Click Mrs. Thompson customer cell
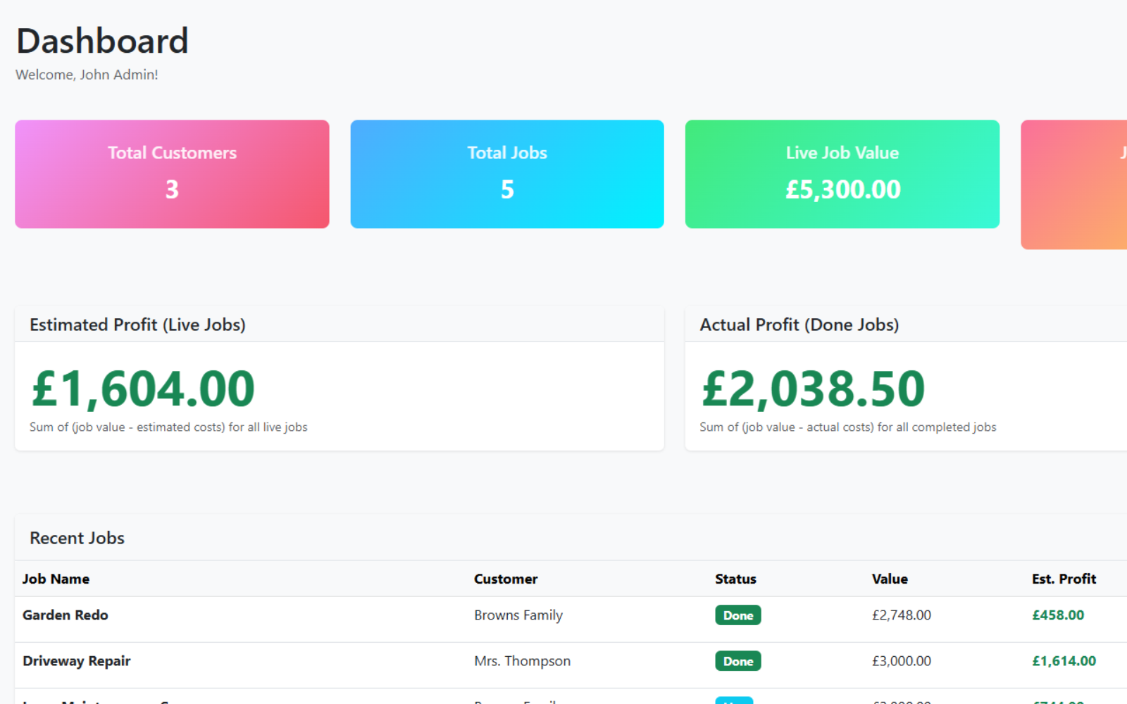The image size is (1127, 704). click(522, 661)
